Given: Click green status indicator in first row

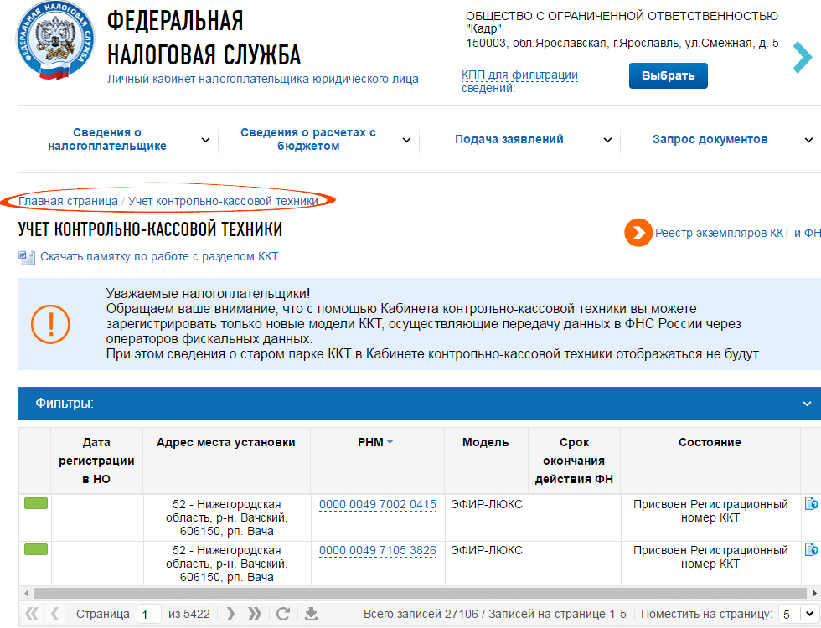Looking at the screenshot, I should point(35,503).
